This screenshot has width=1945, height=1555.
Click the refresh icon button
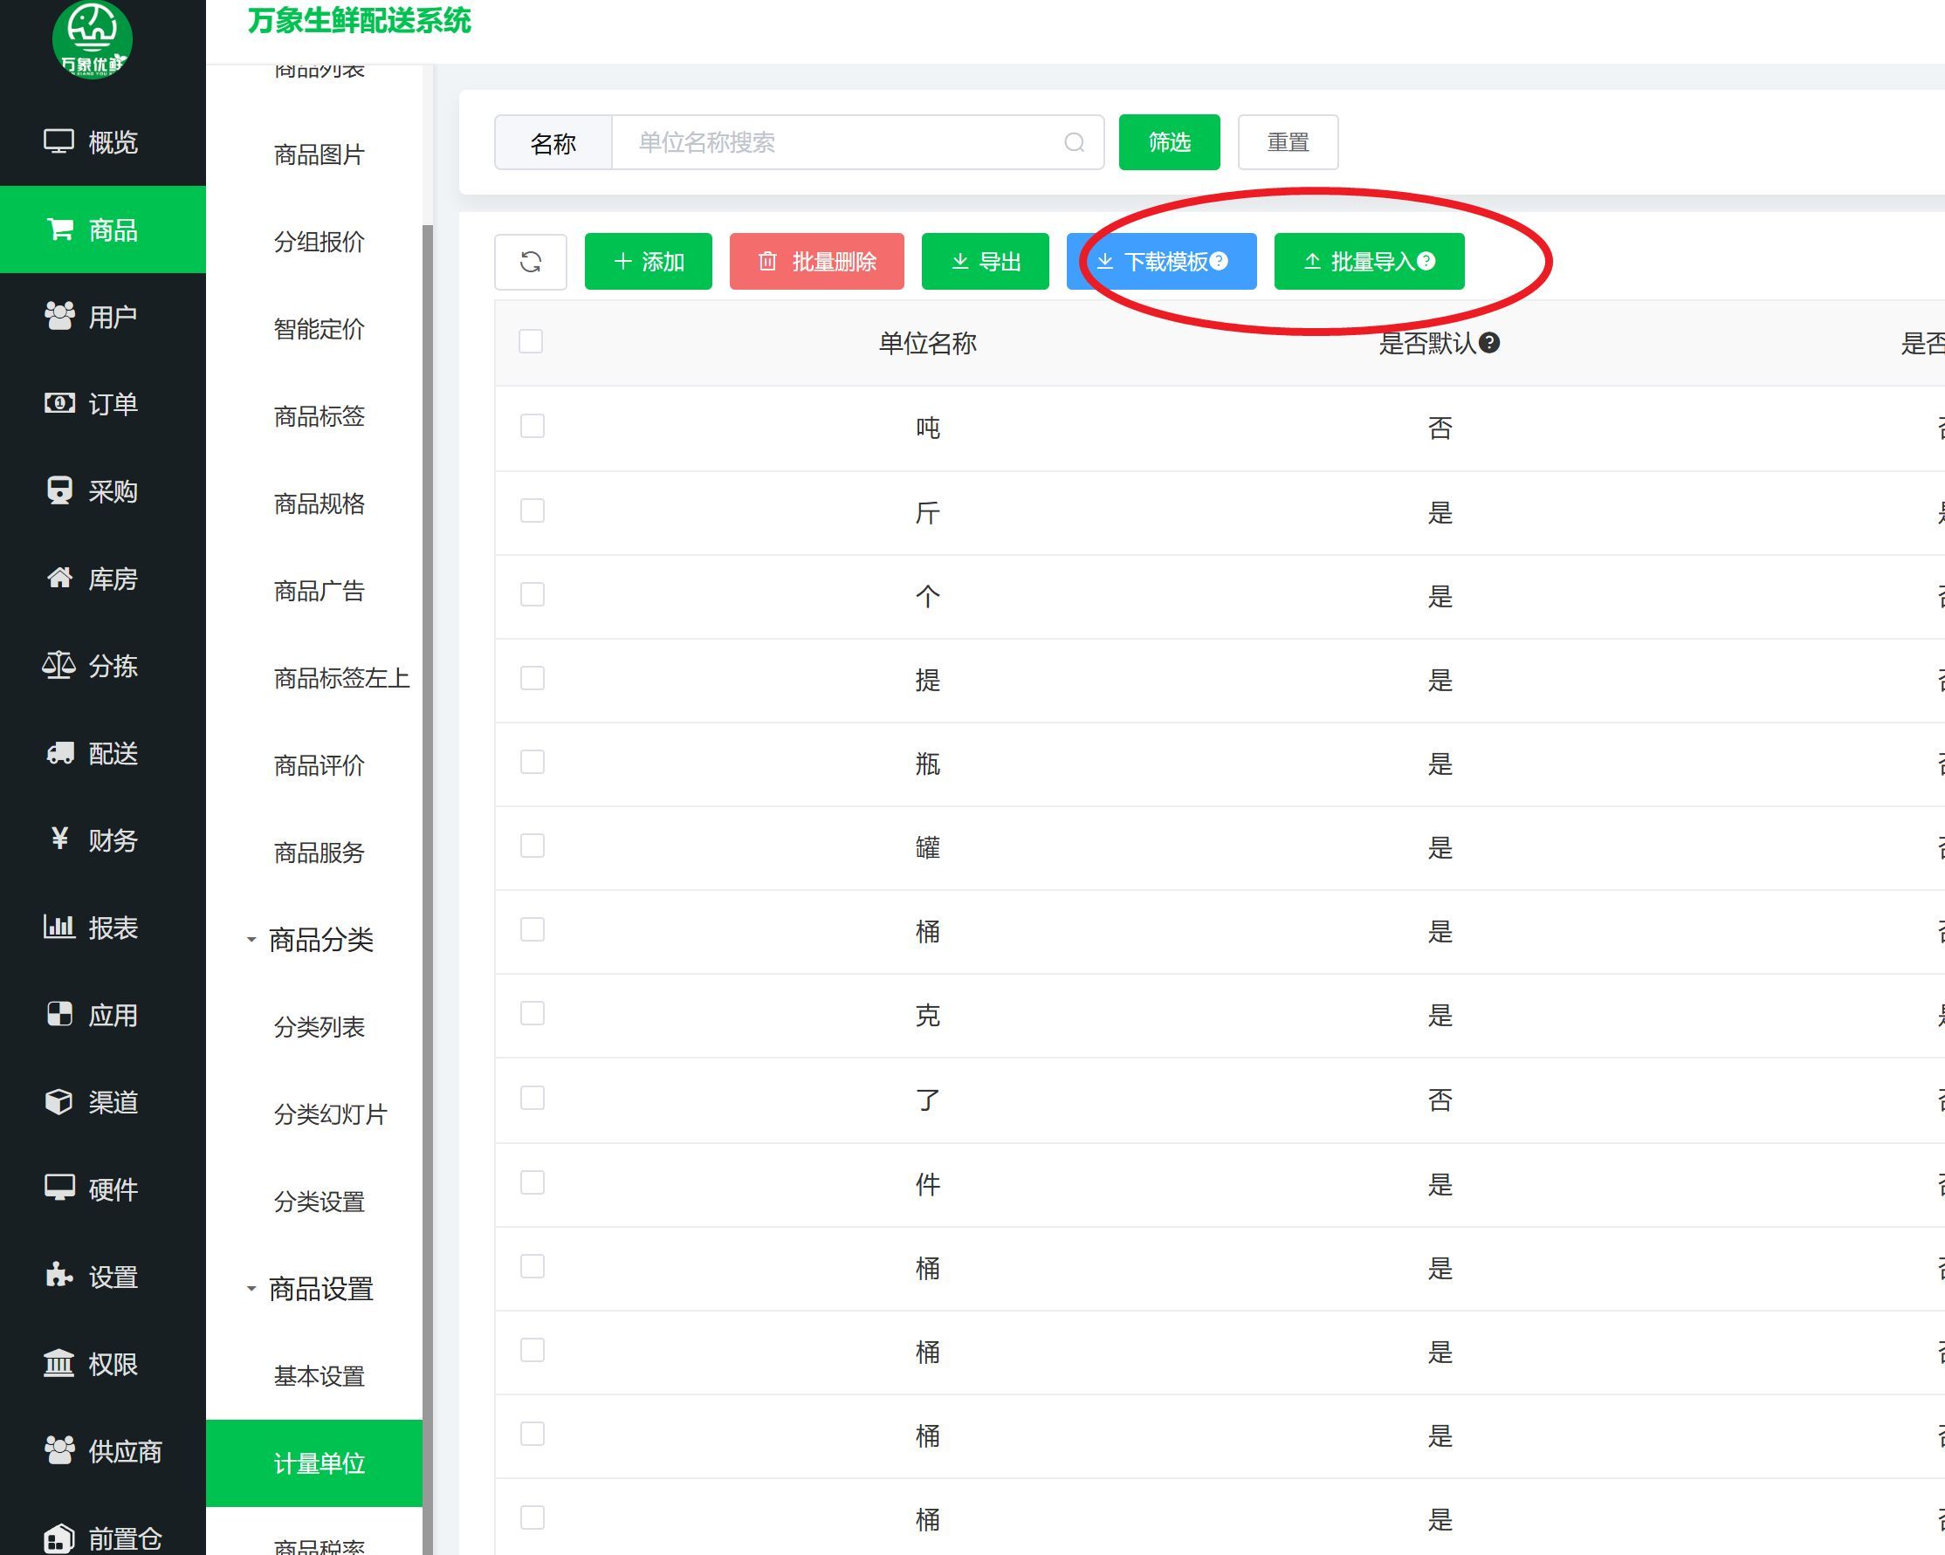pos(531,262)
